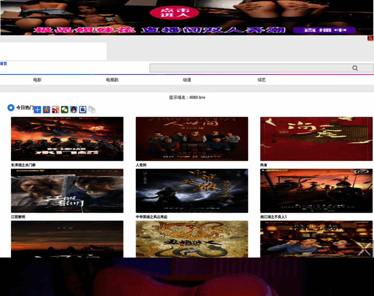374x296 pixels.
Task: Share to Qzone via yellow star icon
Action: (x=46, y=110)
